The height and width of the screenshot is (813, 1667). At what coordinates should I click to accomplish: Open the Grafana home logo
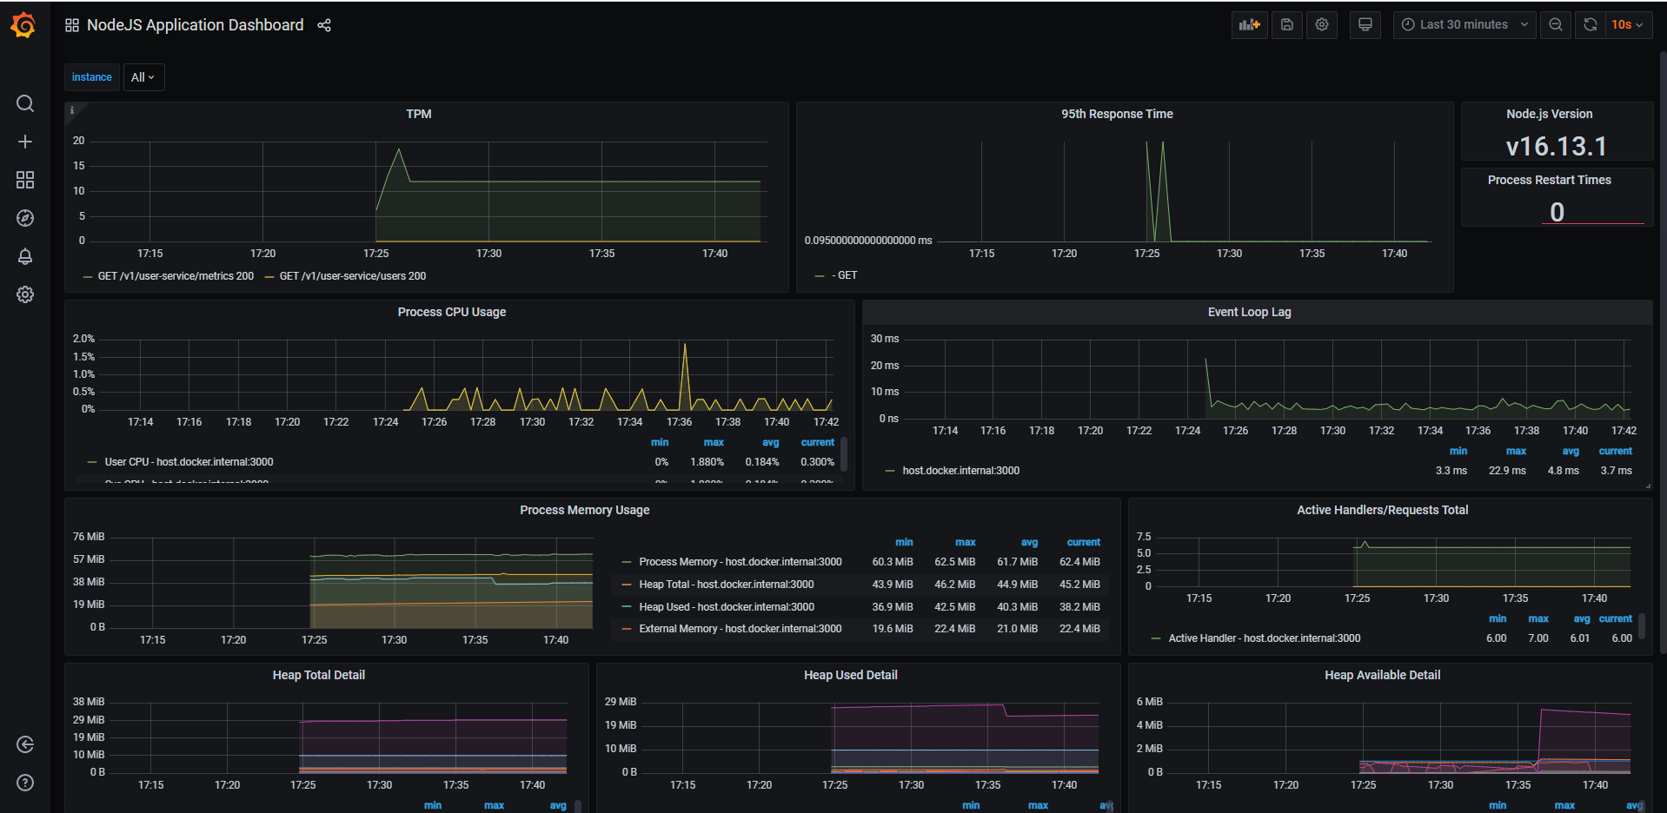pos(24,25)
